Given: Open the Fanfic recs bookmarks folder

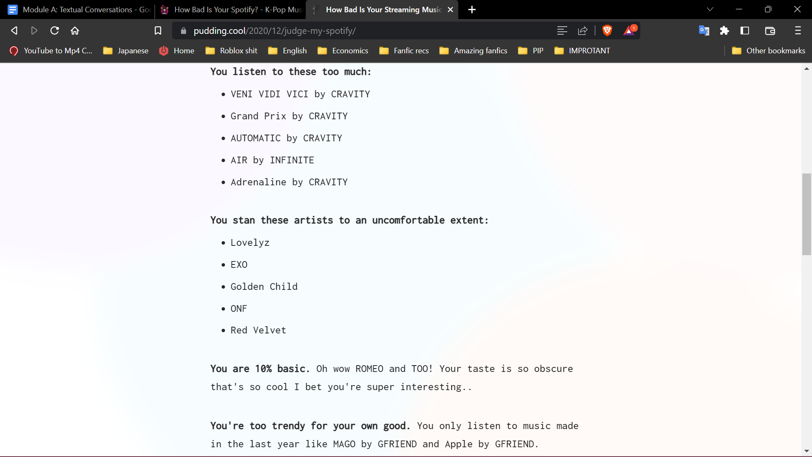Looking at the screenshot, I should [404, 51].
